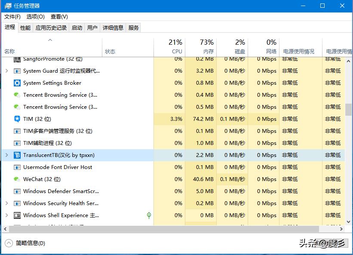The image size is (353, 255).
Task: Click the Task Manager title bar icon
Action: [x=8, y=6]
